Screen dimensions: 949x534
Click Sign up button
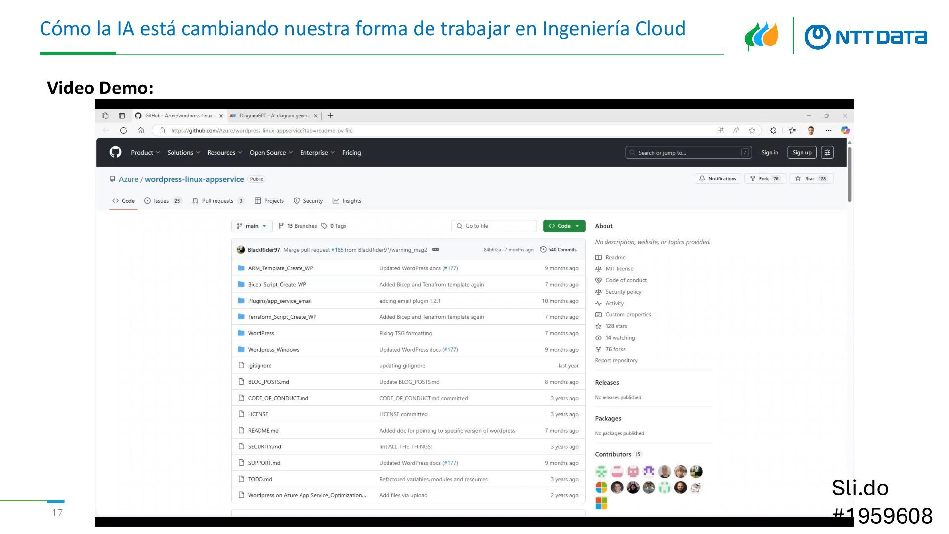pos(802,153)
